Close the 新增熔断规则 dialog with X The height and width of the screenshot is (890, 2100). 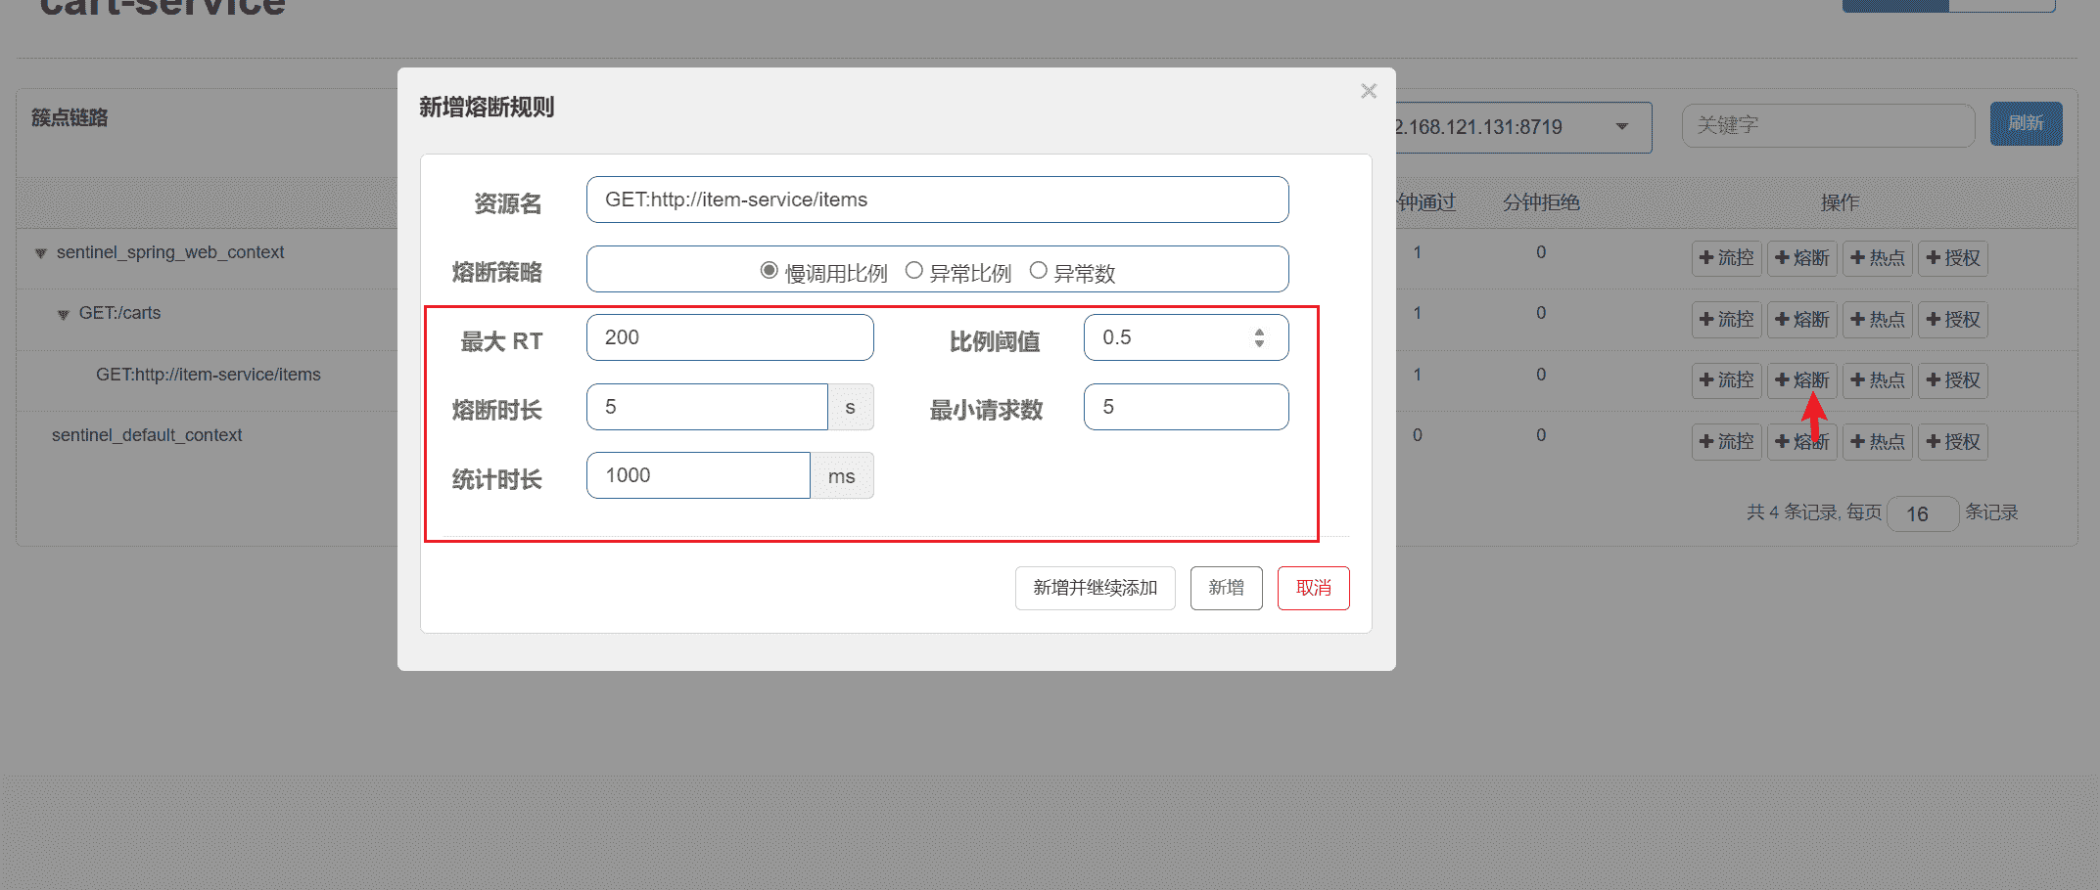tap(1368, 91)
